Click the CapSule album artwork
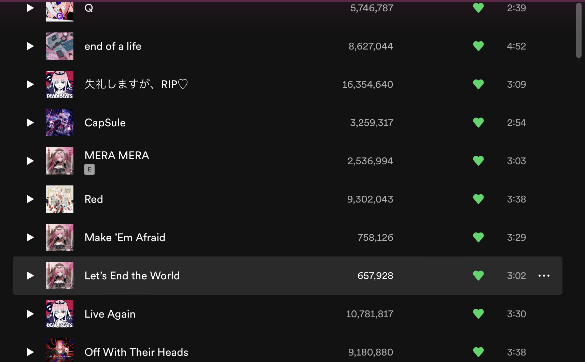585x362 pixels. 60,123
